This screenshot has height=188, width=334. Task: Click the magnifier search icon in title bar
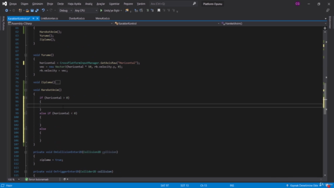(194, 4)
